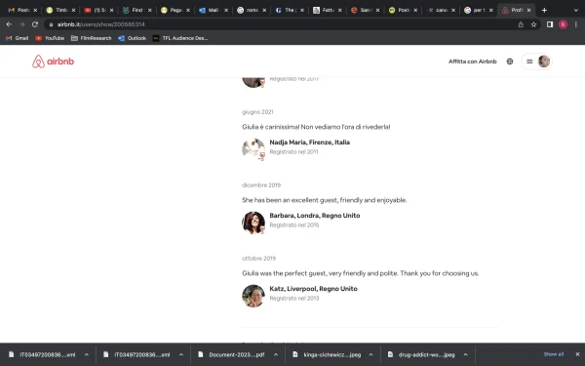The height and width of the screenshot is (366, 585).
Task: Open Katz's profile photo
Action: pyautogui.click(x=253, y=296)
